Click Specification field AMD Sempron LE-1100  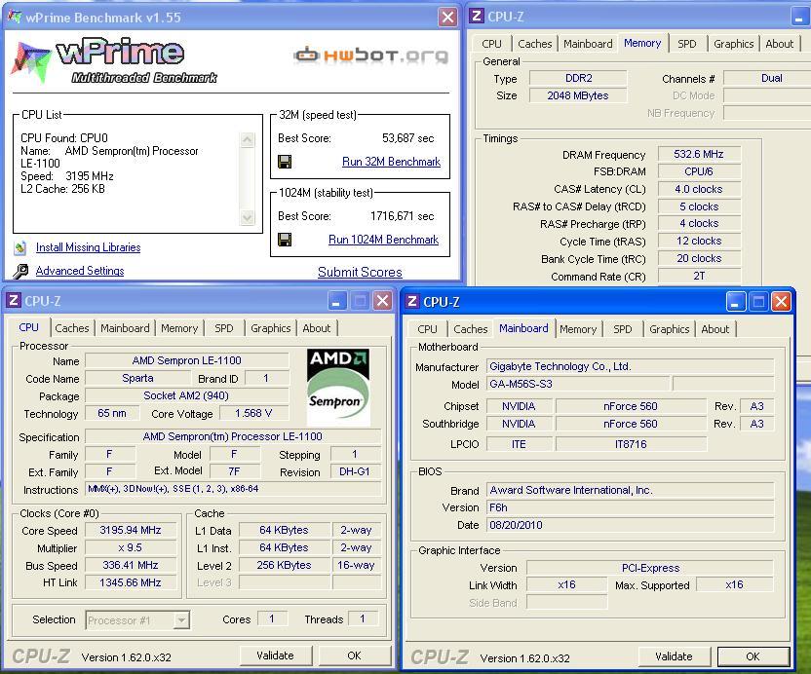pos(233,436)
